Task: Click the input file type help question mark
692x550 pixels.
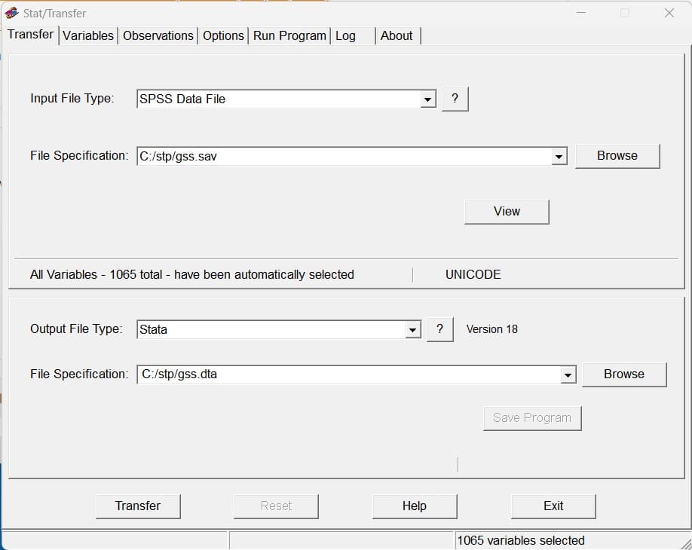Action: 455,99
